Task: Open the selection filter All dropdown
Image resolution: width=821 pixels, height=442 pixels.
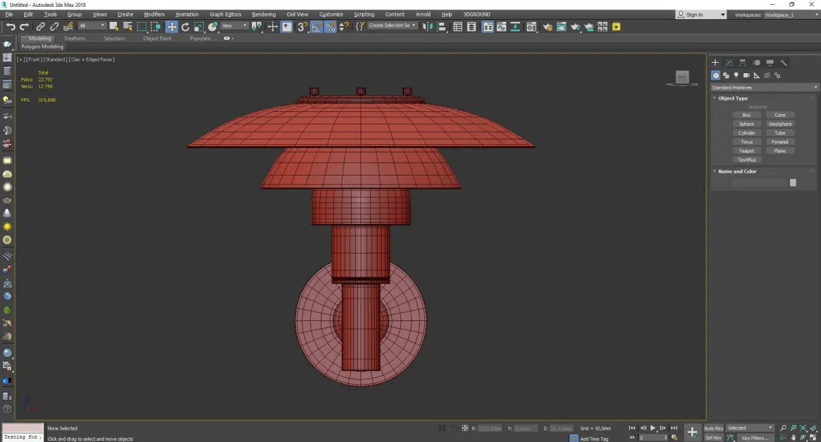Action: (92, 26)
